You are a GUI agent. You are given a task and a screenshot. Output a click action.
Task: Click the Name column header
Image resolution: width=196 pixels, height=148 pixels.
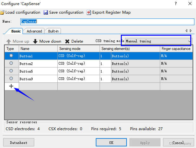pos(38,49)
